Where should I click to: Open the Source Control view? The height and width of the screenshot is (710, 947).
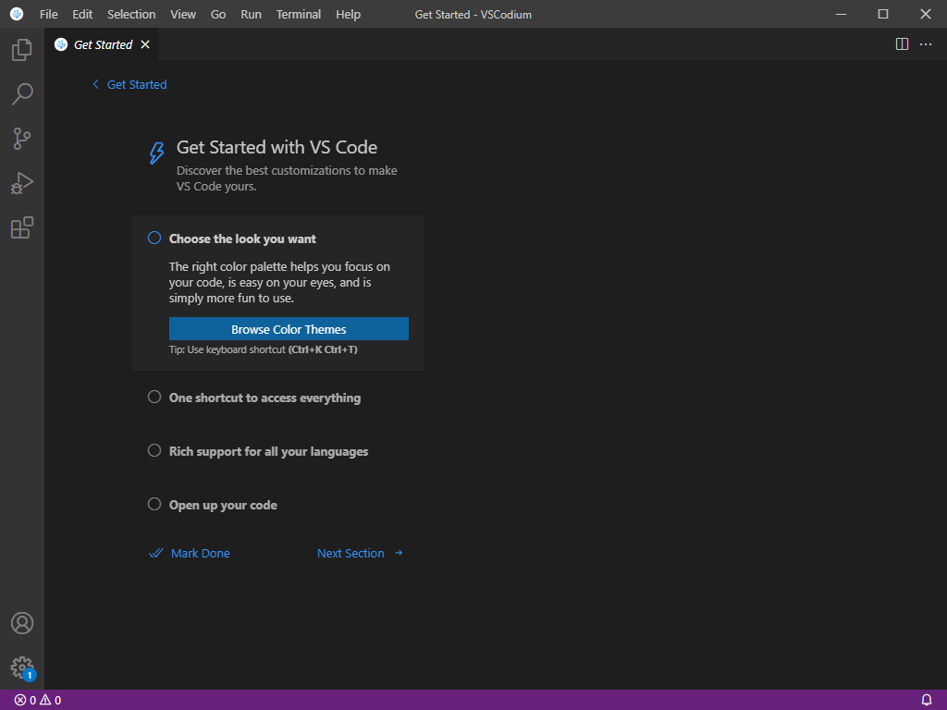tap(22, 139)
